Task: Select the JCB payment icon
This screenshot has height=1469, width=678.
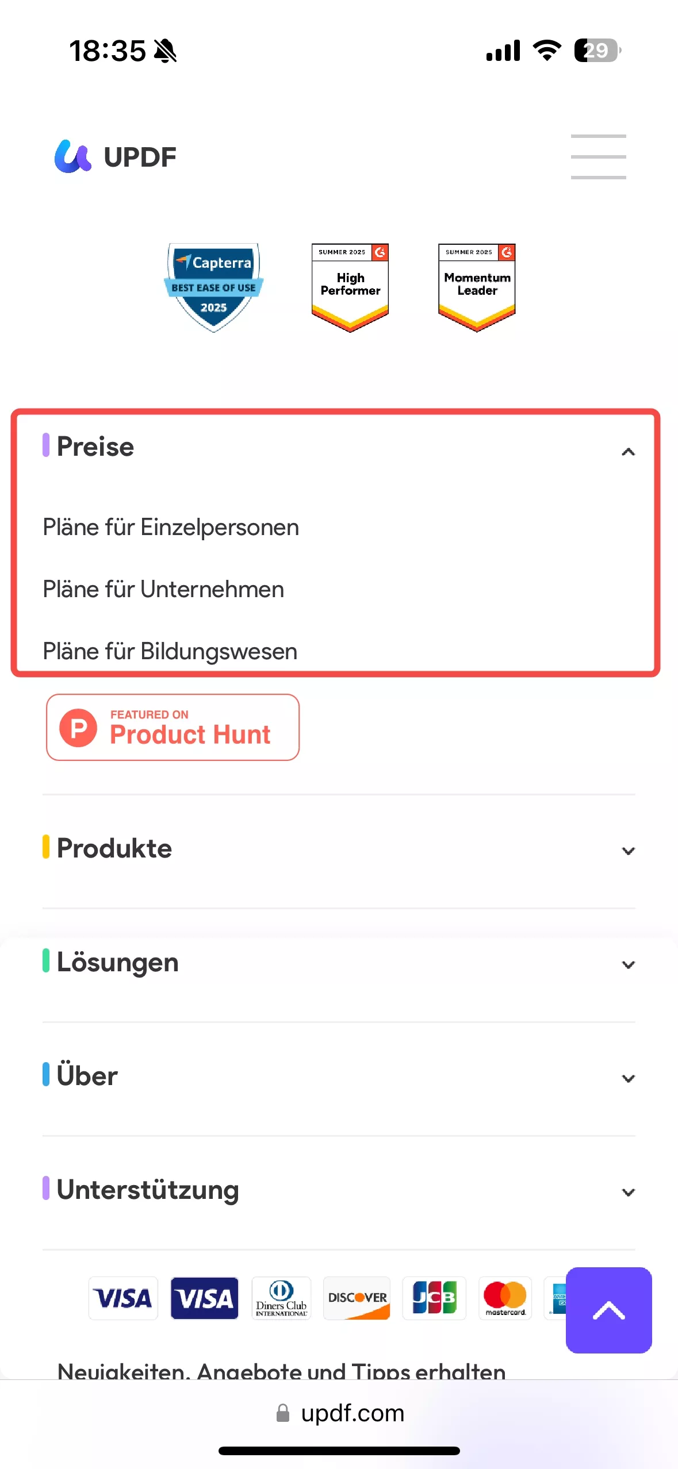Action: (434, 1298)
